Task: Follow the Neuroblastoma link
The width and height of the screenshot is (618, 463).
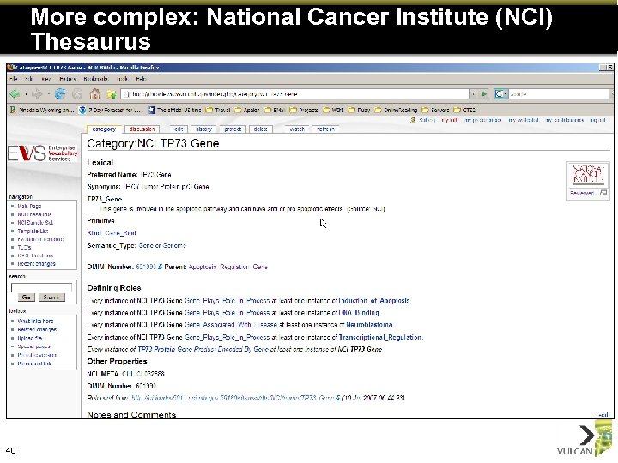Action: click(369, 325)
